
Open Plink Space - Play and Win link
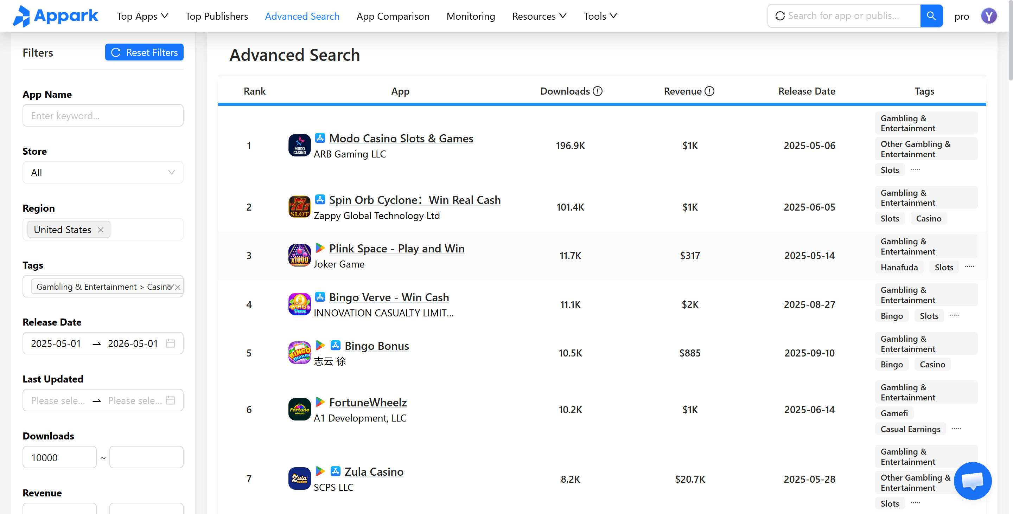click(x=397, y=248)
